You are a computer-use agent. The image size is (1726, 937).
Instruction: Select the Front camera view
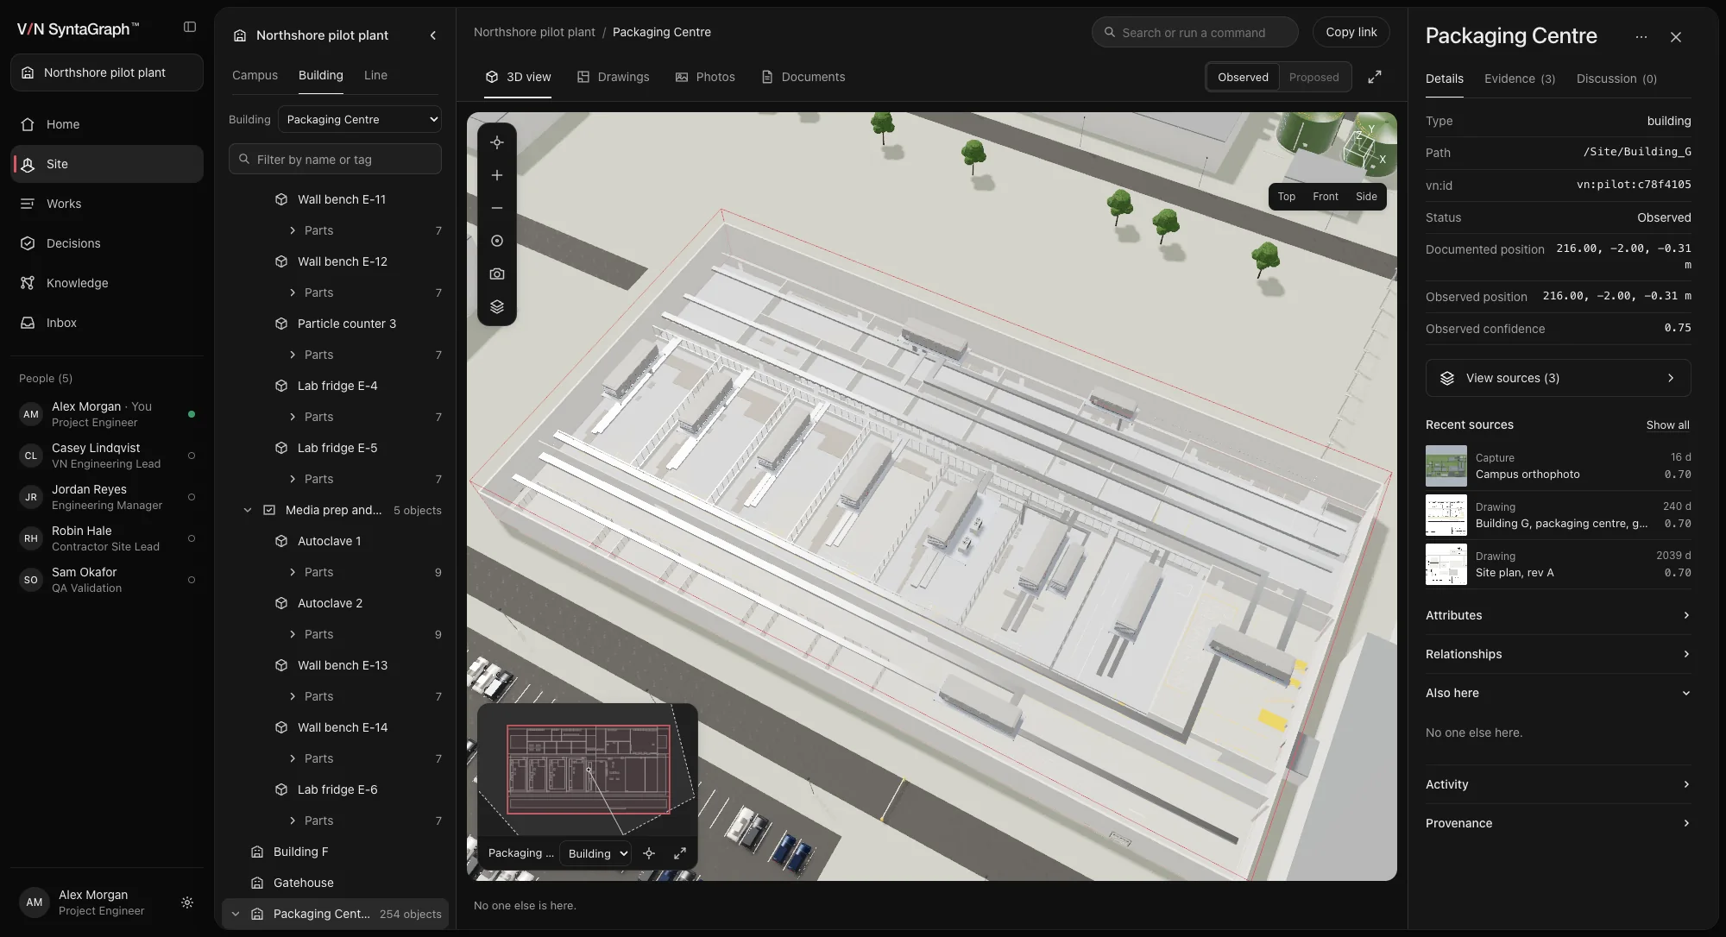click(x=1326, y=197)
